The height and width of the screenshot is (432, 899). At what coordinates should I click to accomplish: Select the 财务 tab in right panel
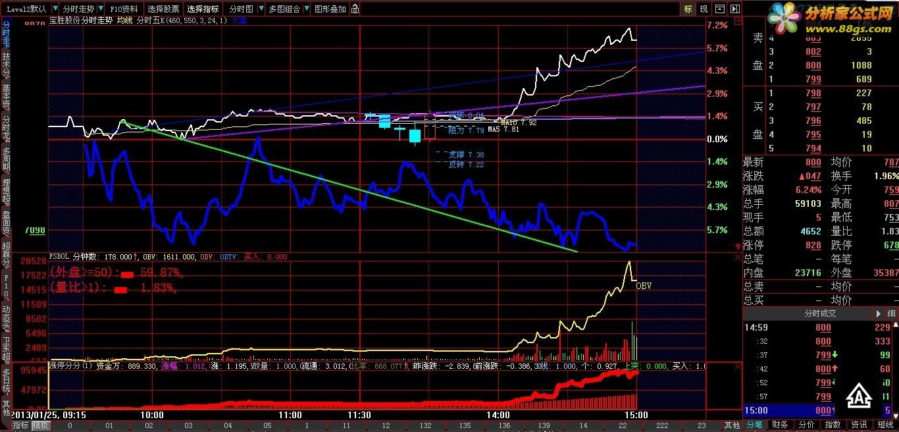tap(781, 425)
